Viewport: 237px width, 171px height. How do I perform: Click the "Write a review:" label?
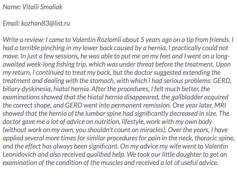(22, 40)
